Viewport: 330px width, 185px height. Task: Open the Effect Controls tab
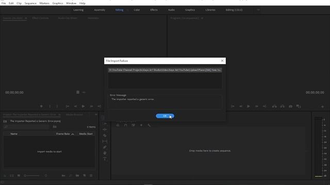(x=40, y=18)
